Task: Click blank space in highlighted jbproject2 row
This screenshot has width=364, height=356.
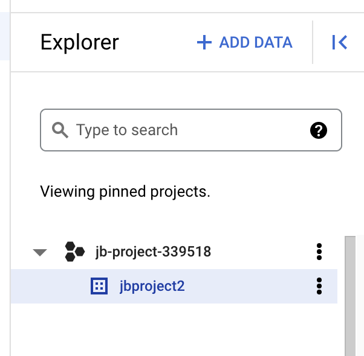Action: pyautogui.click(x=248, y=286)
